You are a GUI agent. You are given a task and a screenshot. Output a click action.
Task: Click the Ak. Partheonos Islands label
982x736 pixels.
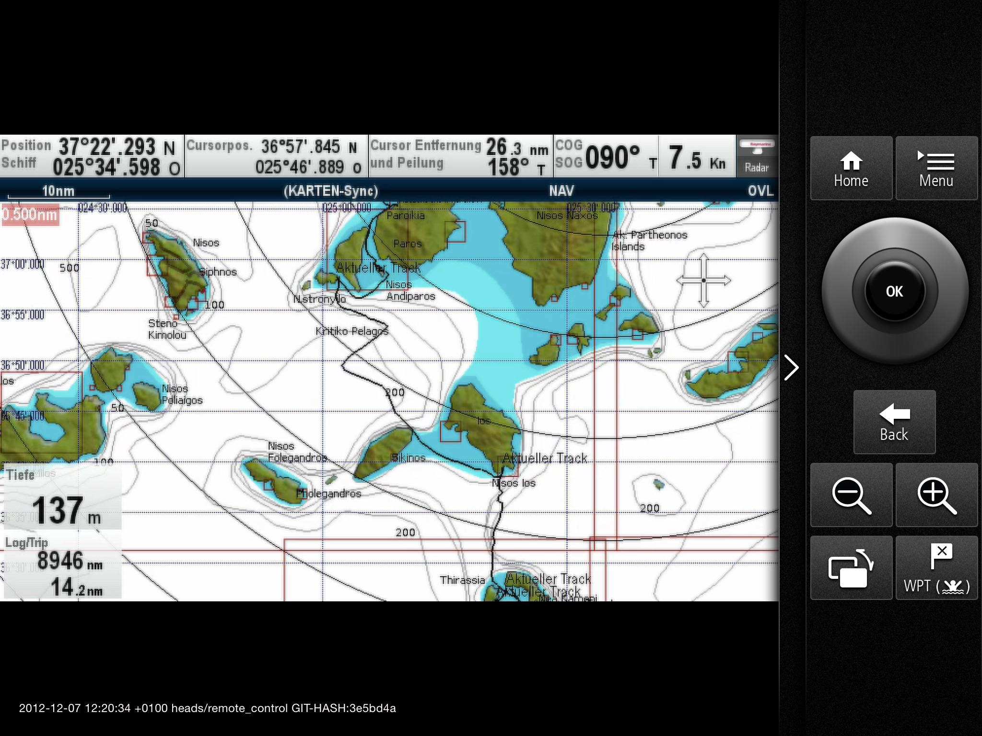tap(650, 241)
